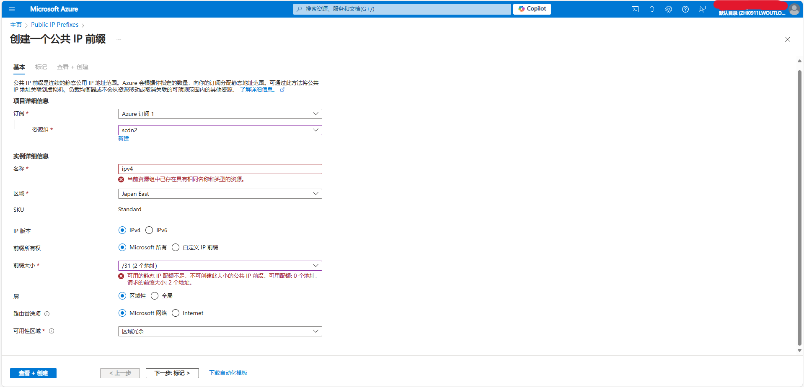Image resolution: width=804 pixels, height=387 pixels.
Task: Click the quota error icon under 前缀大小
Action: (121, 276)
